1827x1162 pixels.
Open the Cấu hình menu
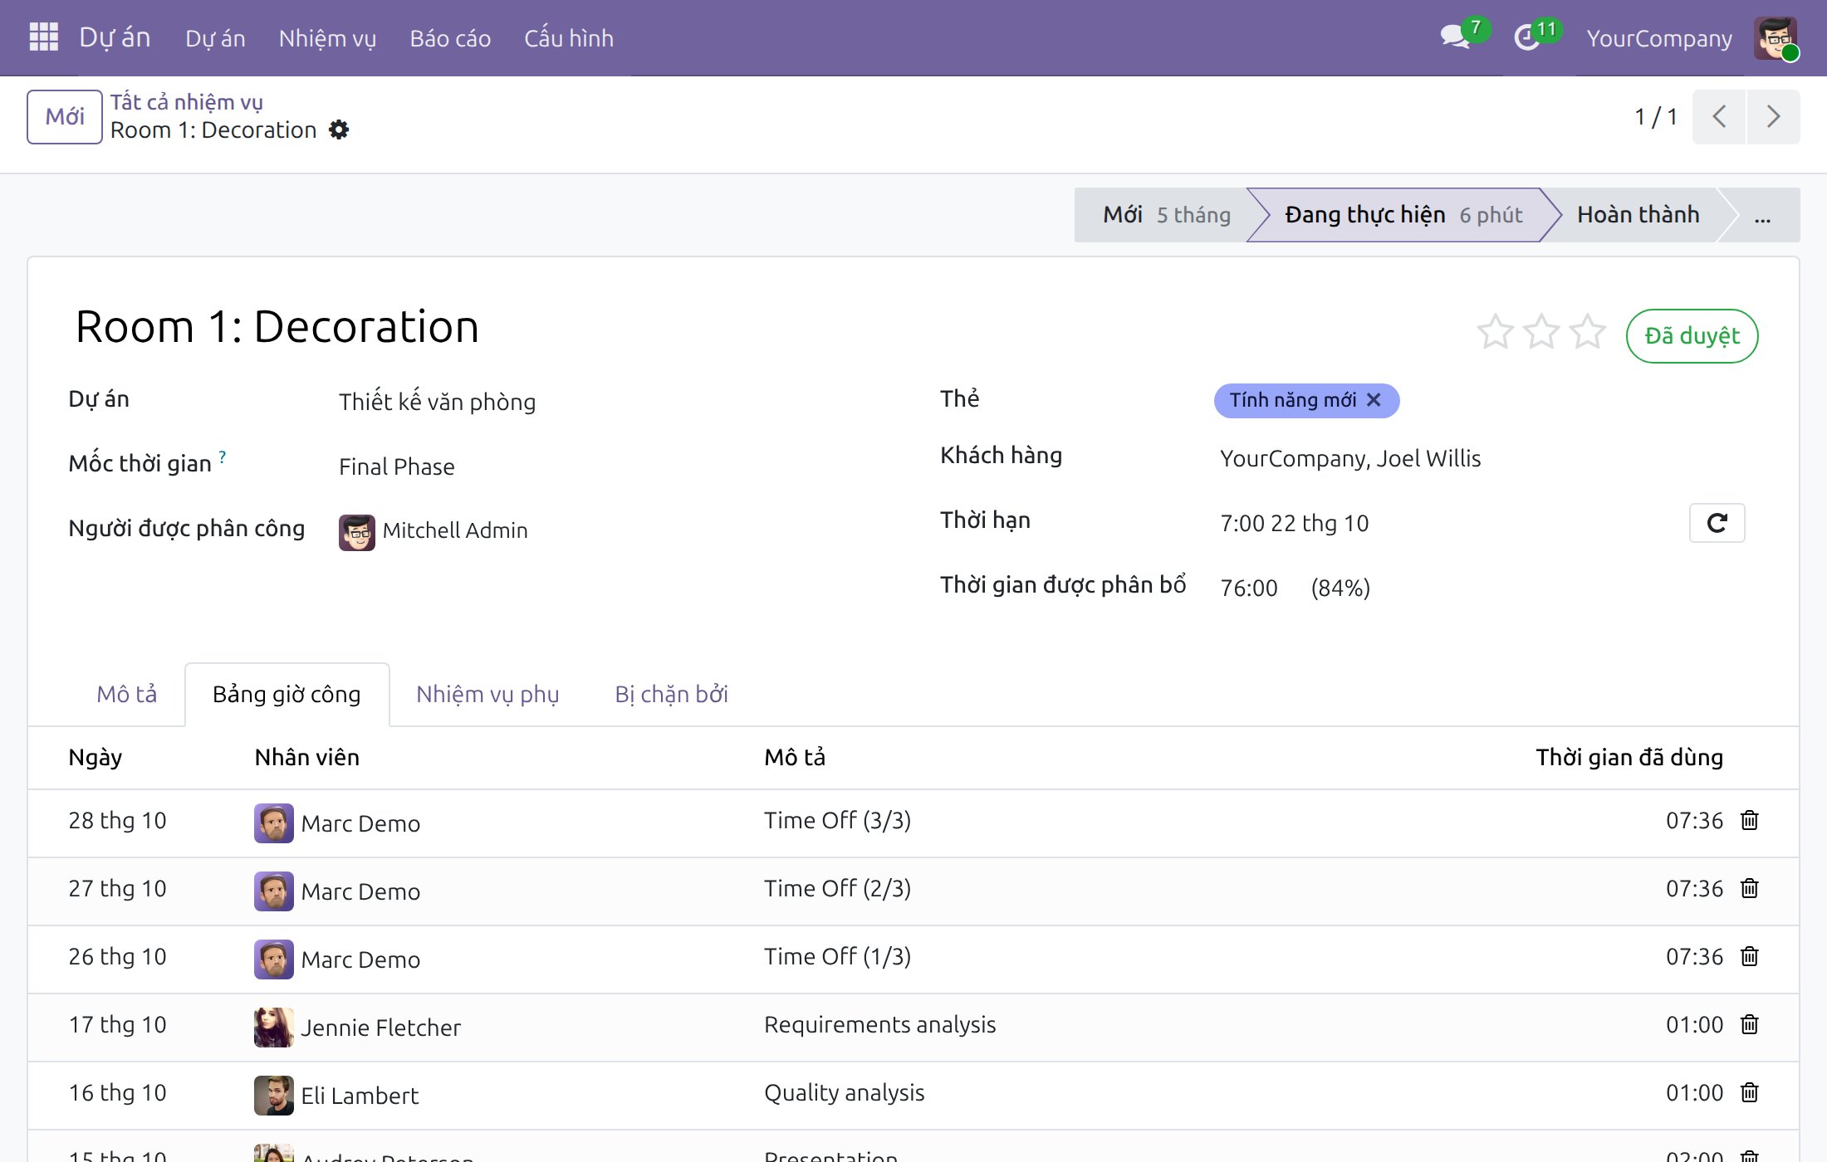pyautogui.click(x=569, y=38)
